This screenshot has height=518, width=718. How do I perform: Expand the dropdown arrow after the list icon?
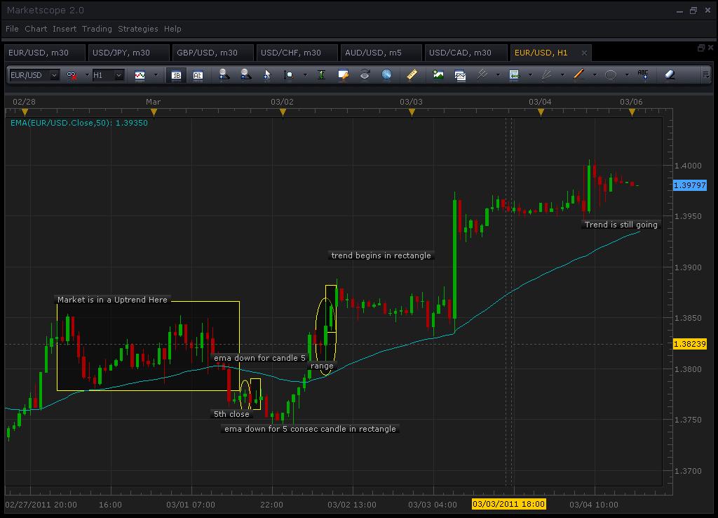[530, 75]
